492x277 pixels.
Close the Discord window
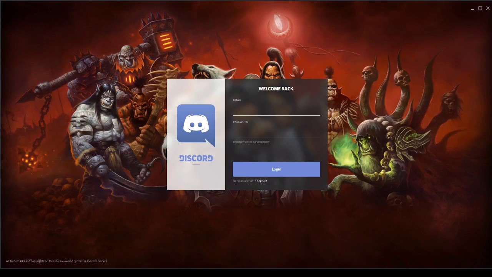pos(488,8)
